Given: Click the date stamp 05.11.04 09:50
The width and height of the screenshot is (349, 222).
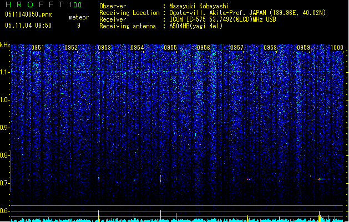Looking at the screenshot, I should point(28,26).
